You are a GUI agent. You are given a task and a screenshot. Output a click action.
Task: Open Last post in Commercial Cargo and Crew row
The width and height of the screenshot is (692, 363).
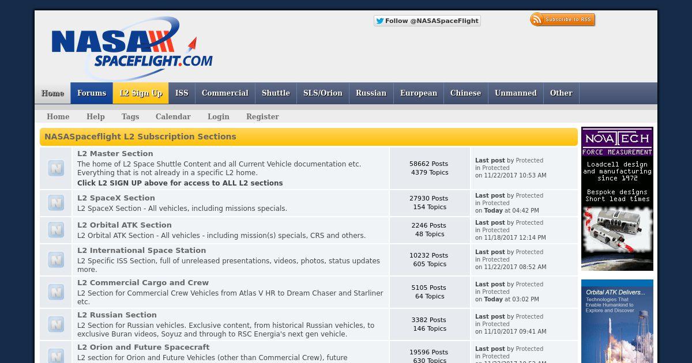click(x=490, y=285)
